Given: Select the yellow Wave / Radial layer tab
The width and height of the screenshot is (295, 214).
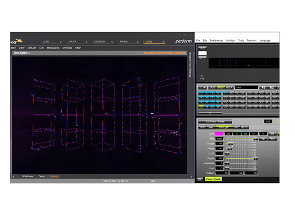Looking at the screenshot, I should [x=213, y=179].
